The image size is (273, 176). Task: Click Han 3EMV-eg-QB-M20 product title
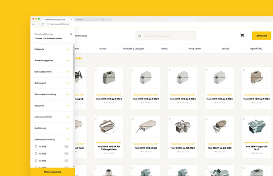coord(220,148)
